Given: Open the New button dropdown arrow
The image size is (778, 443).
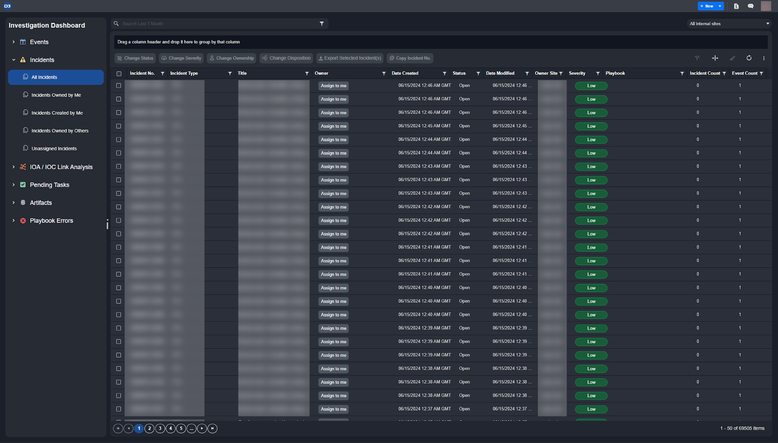Looking at the screenshot, I should 720,6.
